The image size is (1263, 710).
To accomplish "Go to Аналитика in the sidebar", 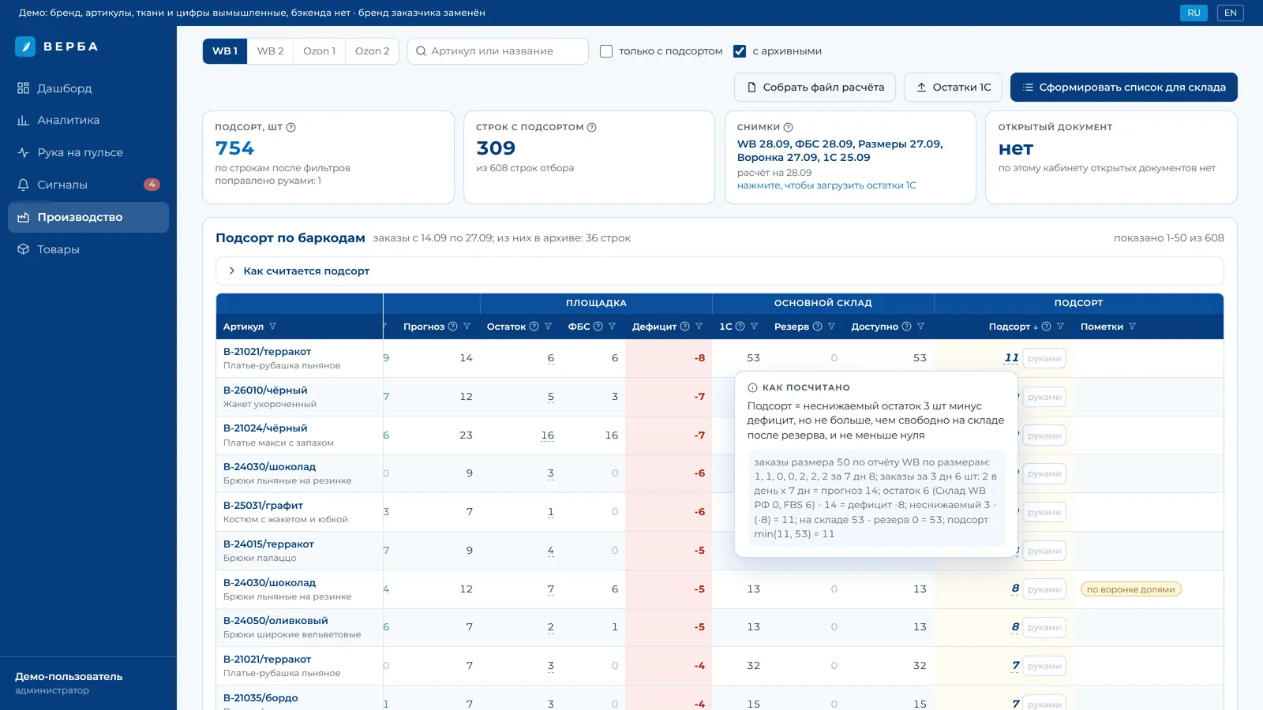I will click(88, 121).
